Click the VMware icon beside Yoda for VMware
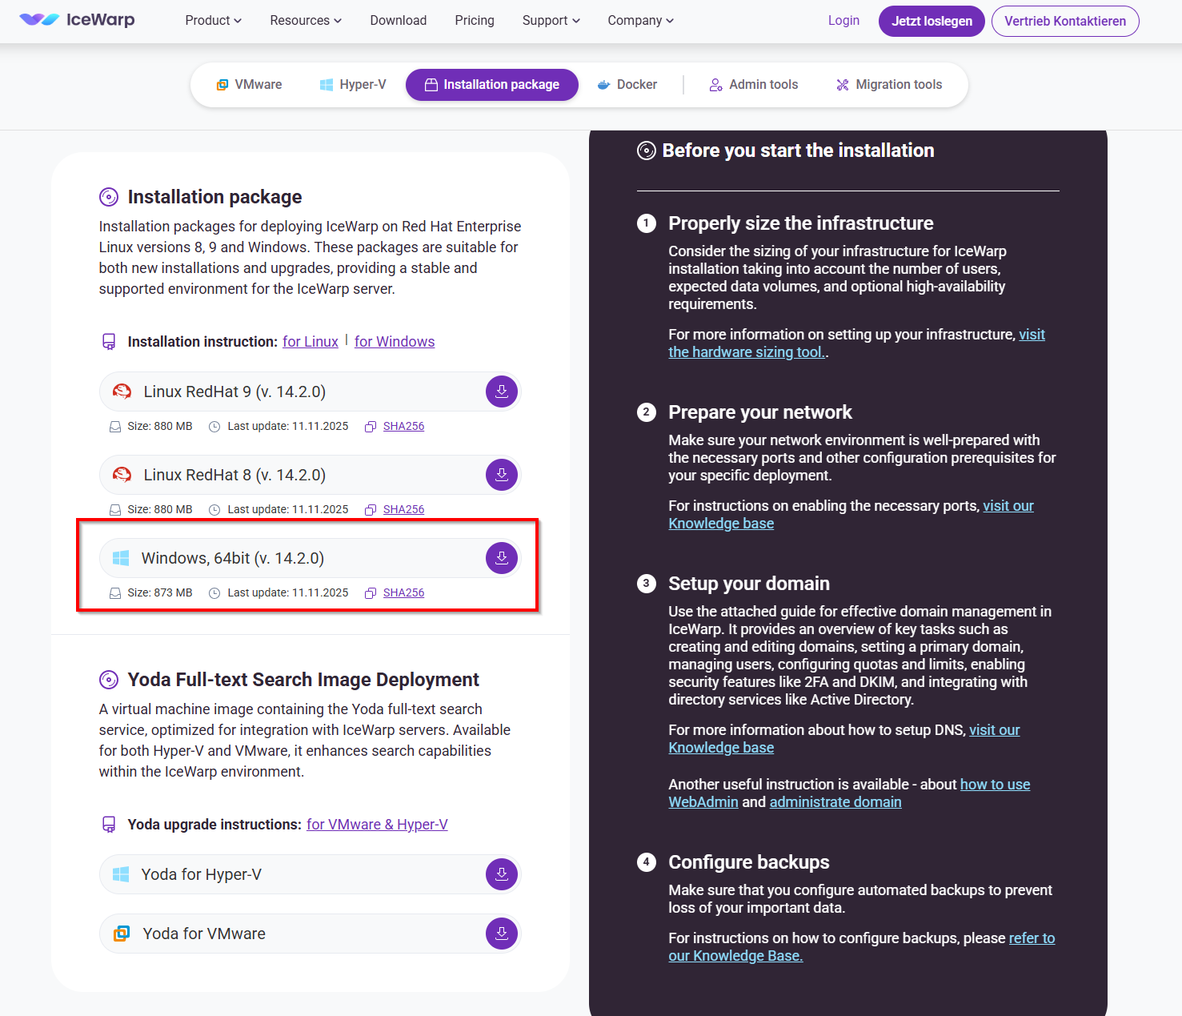This screenshot has width=1182, height=1016. coord(122,934)
